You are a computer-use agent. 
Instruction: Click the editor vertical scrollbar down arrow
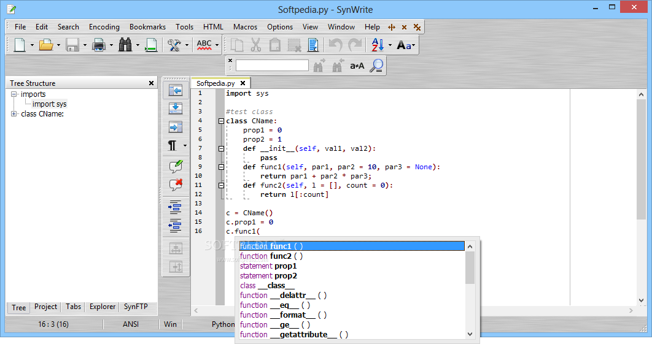coord(641,300)
